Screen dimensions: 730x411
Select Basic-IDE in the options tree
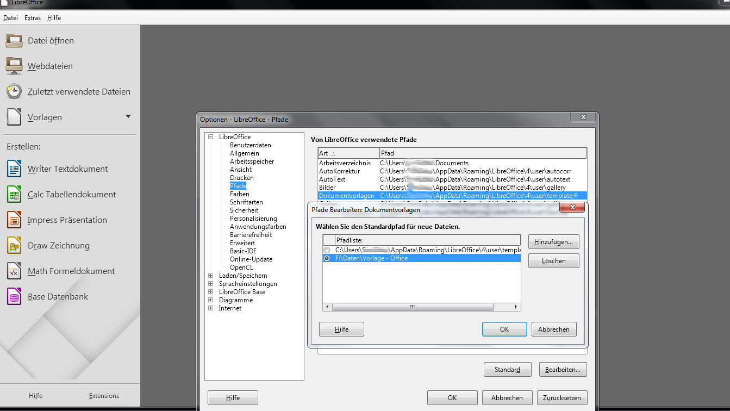point(244,251)
